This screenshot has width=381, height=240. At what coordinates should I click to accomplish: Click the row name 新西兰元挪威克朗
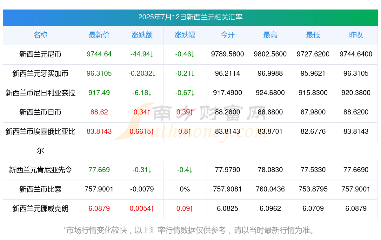(x=40, y=209)
